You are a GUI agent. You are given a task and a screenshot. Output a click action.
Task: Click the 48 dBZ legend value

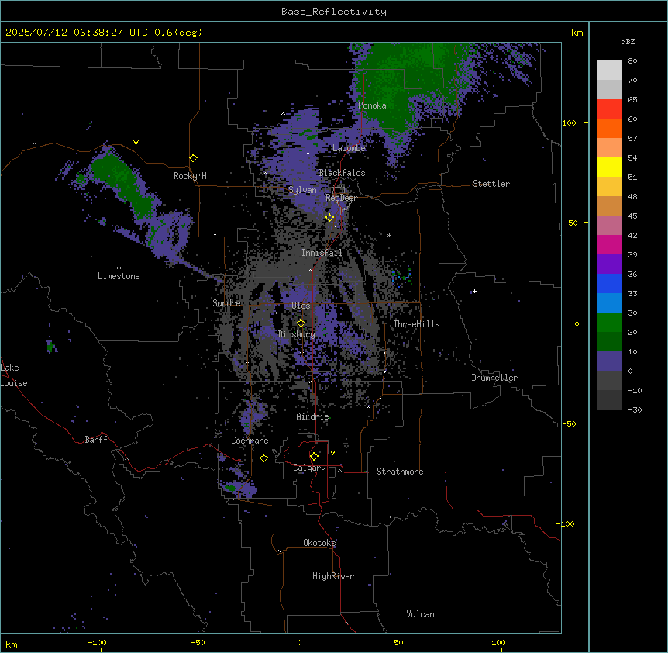coord(632,196)
